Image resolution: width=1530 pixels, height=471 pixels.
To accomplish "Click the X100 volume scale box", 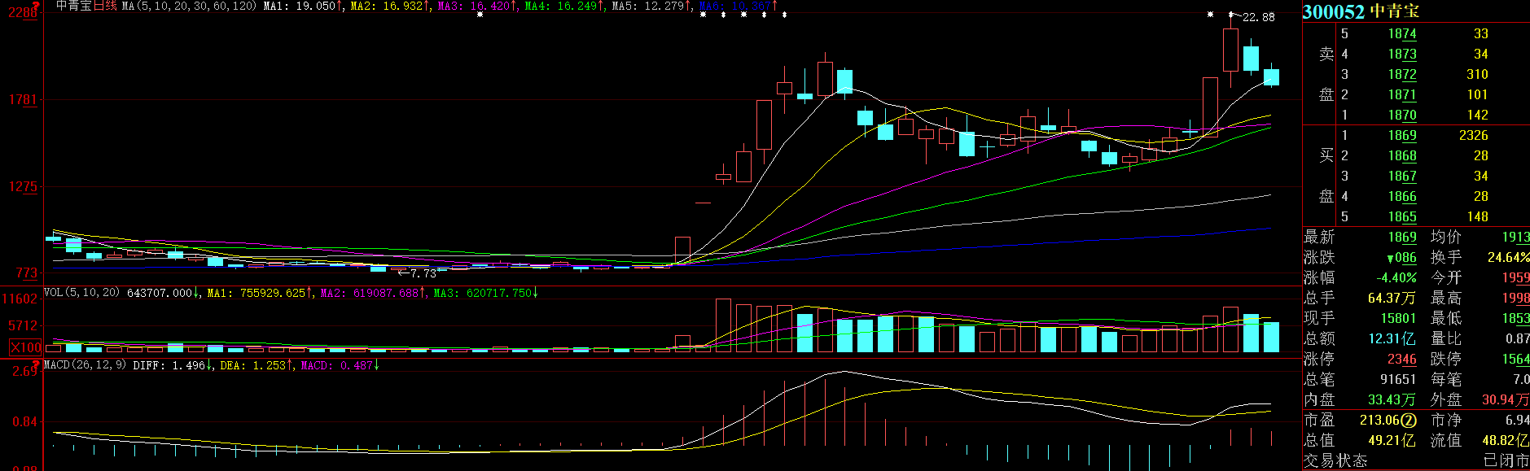I will coord(25,347).
